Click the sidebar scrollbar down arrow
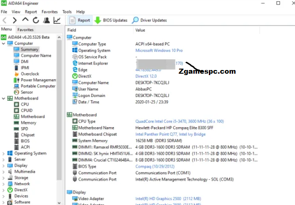This screenshot has height=205, width=295. point(59,203)
